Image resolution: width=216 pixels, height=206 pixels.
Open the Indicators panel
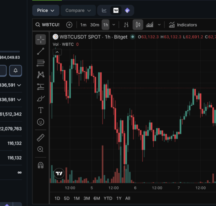(183, 25)
